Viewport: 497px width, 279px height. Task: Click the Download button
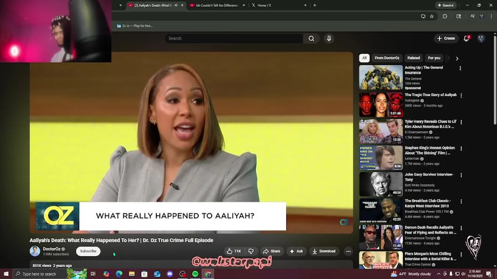coord(324,251)
